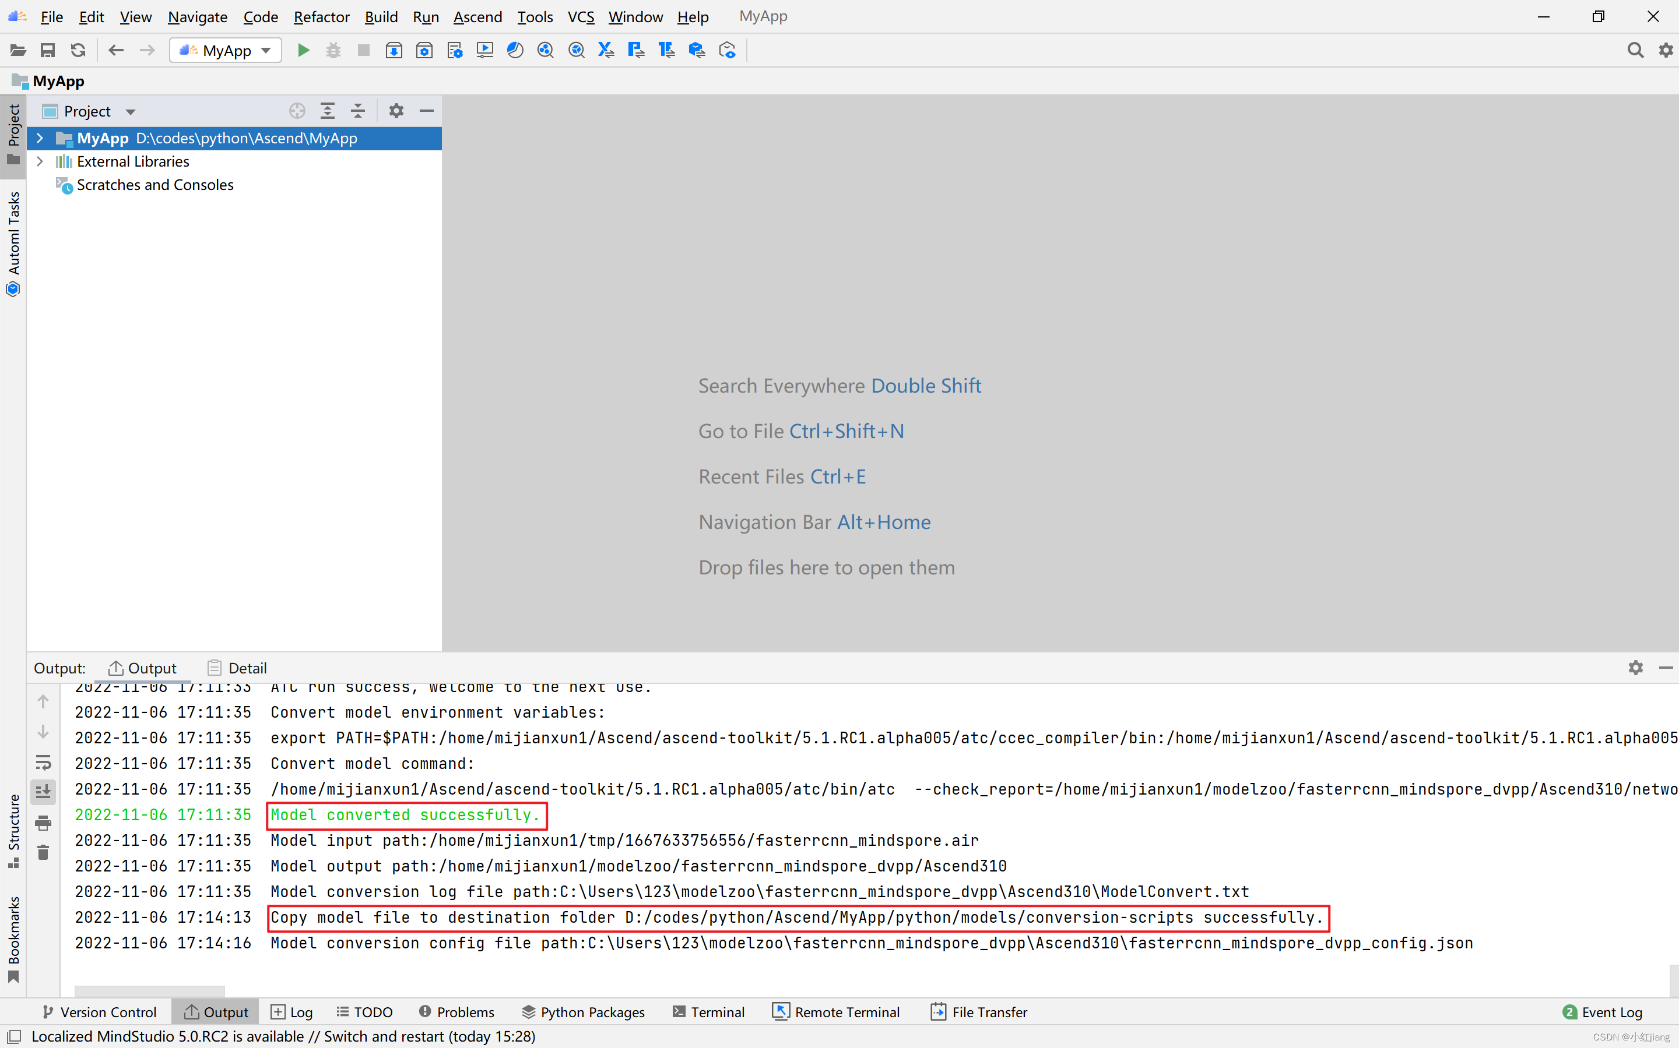Image resolution: width=1679 pixels, height=1048 pixels.
Task: Open Version Control tool window
Action: tap(99, 1012)
